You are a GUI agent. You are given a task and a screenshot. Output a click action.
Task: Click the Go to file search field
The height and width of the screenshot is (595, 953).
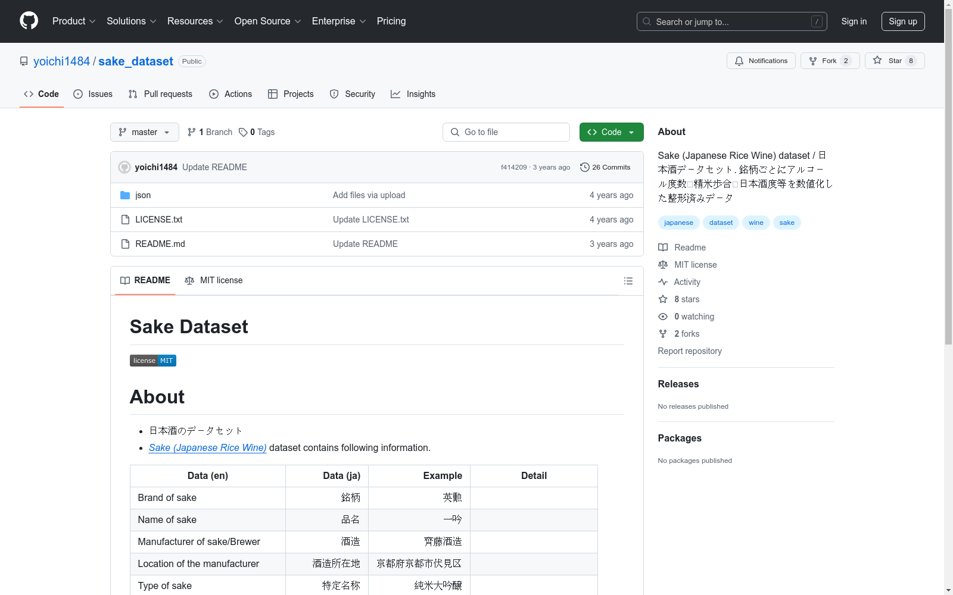point(506,132)
